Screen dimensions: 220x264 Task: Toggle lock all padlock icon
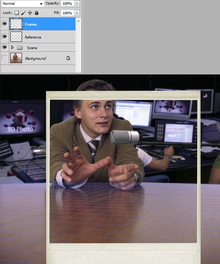(36, 13)
